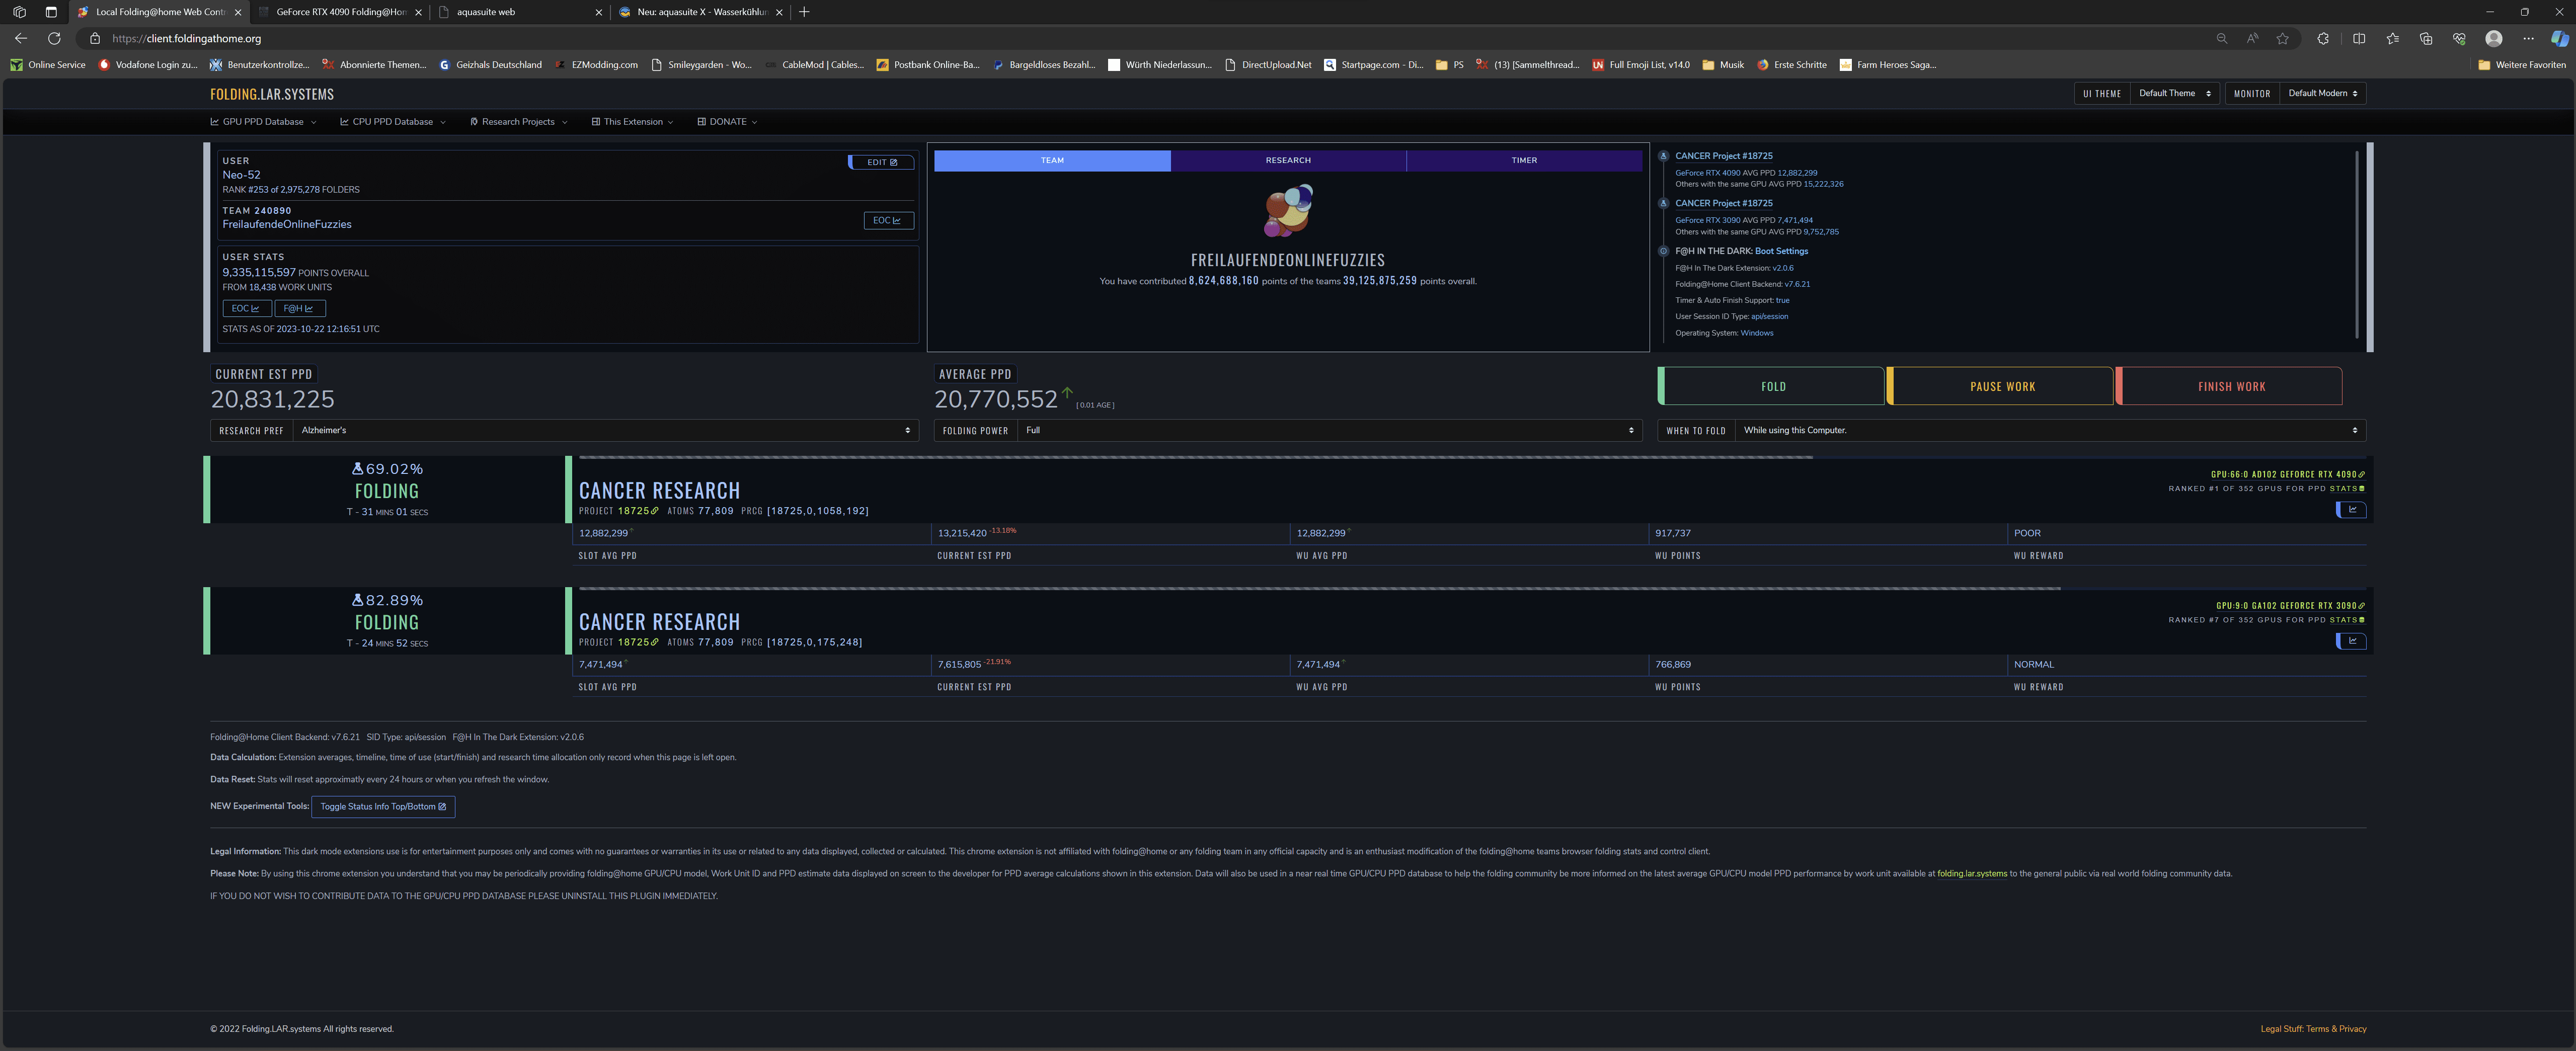
Task: Click Toggle Status Info Top/Bottom button
Action: [x=383, y=807]
